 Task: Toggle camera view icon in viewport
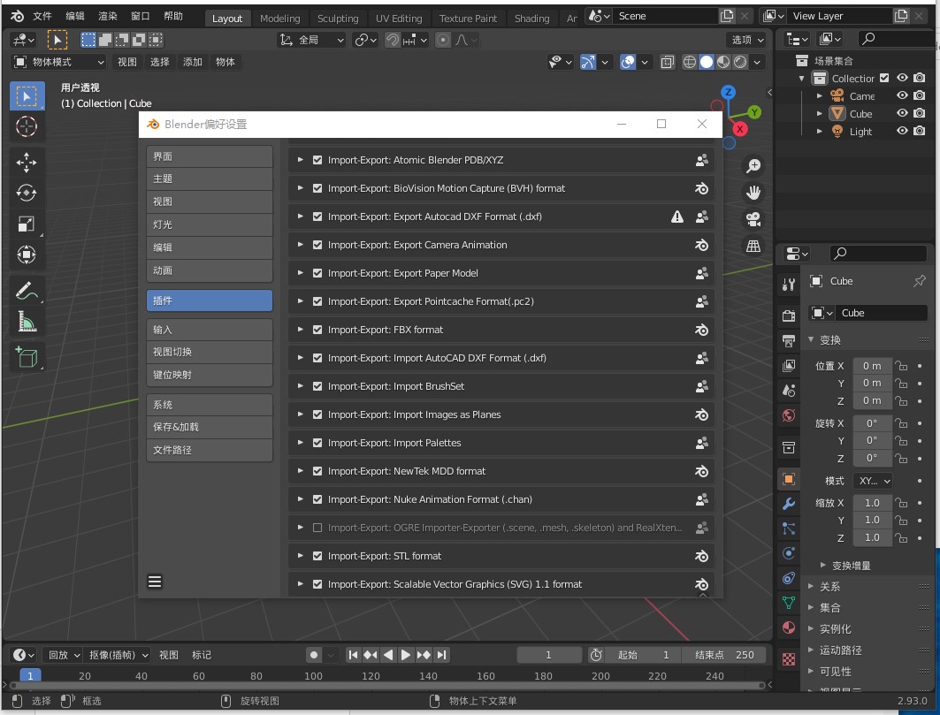[x=753, y=219]
